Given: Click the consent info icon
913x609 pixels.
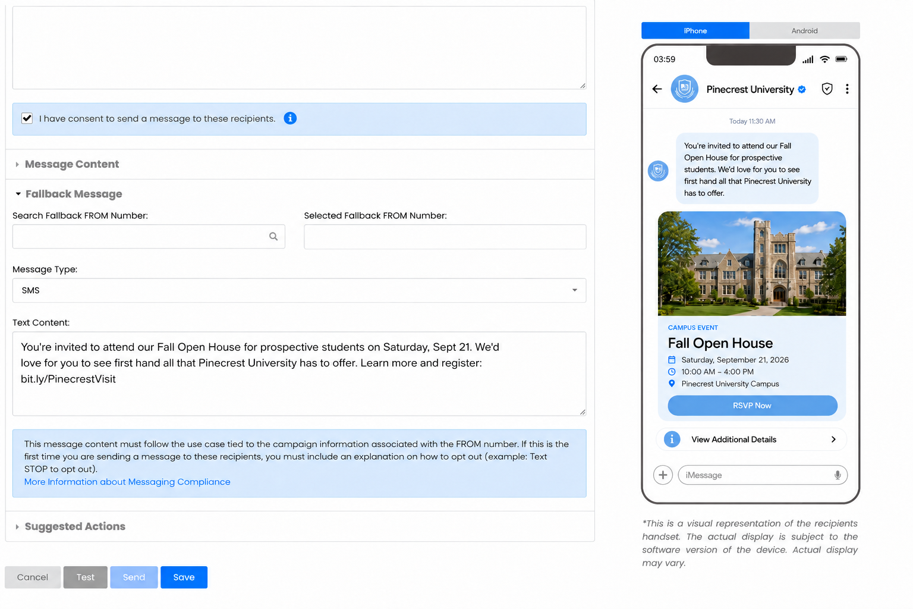Looking at the screenshot, I should 290,118.
